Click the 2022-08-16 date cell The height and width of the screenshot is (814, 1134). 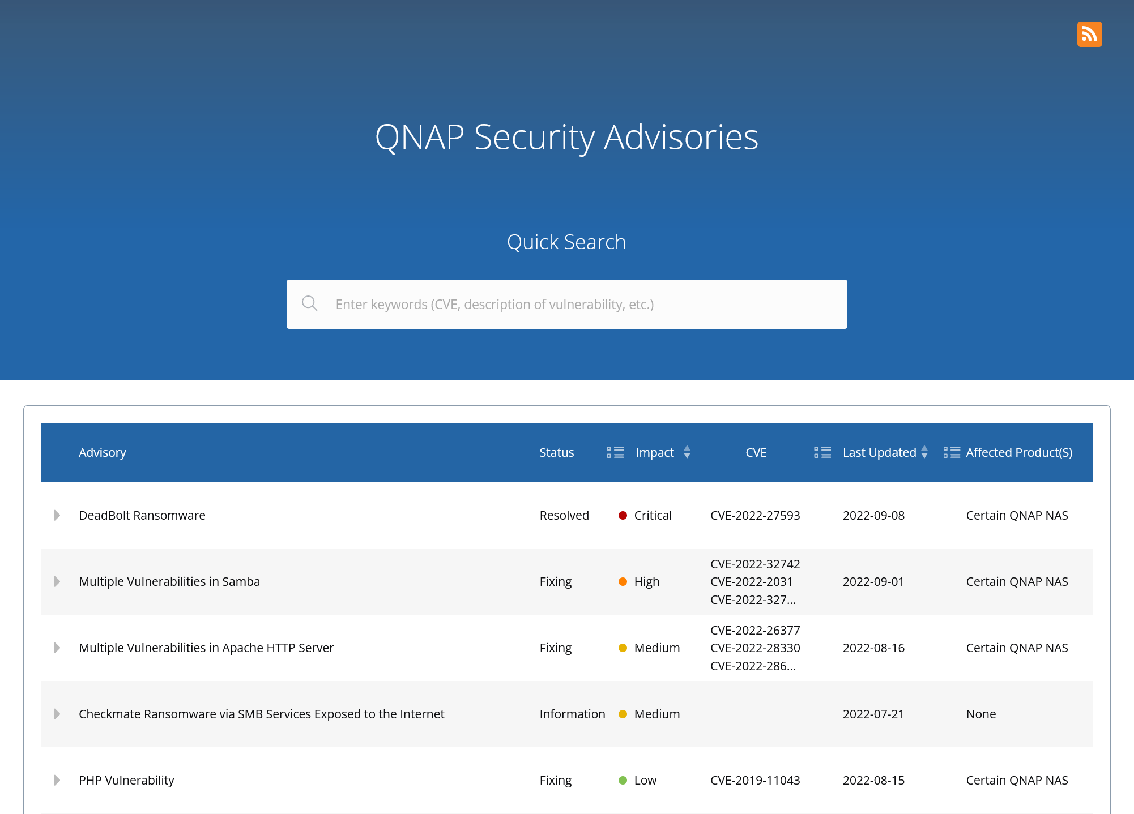[x=873, y=648]
